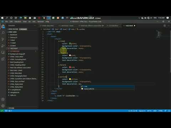Open HTML Style-css.html file
Screen dimensions: 171x128
[x=17, y=81]
